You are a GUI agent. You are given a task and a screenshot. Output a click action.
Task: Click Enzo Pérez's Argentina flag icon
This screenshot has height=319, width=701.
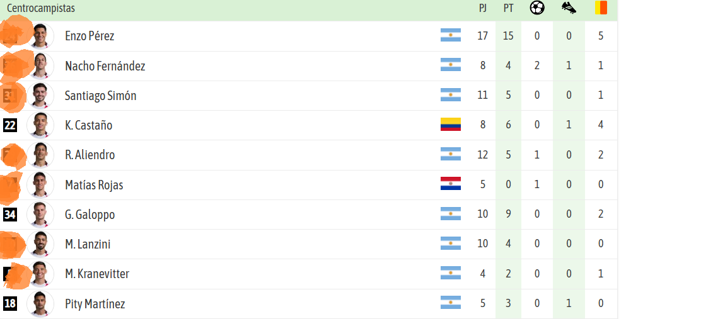coord(451,35)
